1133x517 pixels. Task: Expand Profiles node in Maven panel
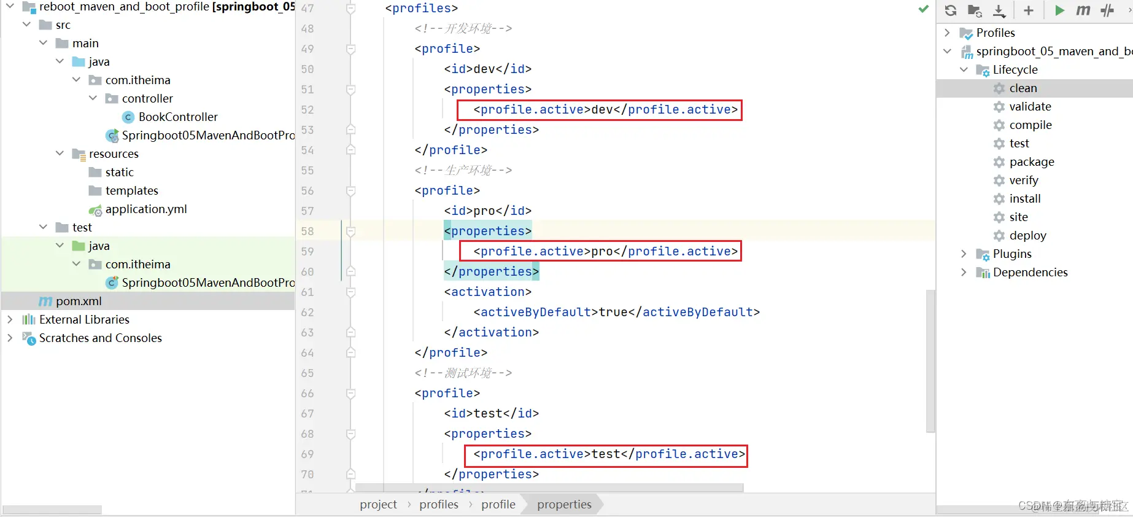pyautogui.click(x=947, y=33)
